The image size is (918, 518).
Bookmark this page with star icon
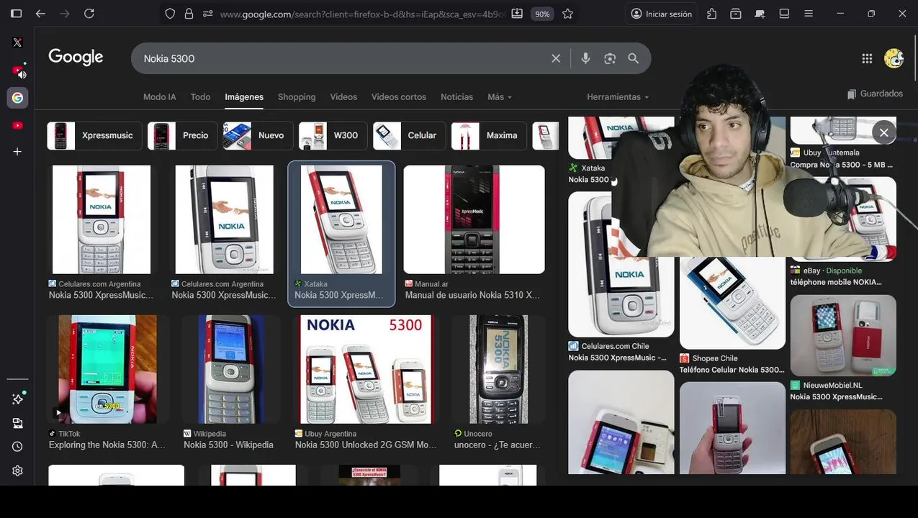tap(567, 14)
